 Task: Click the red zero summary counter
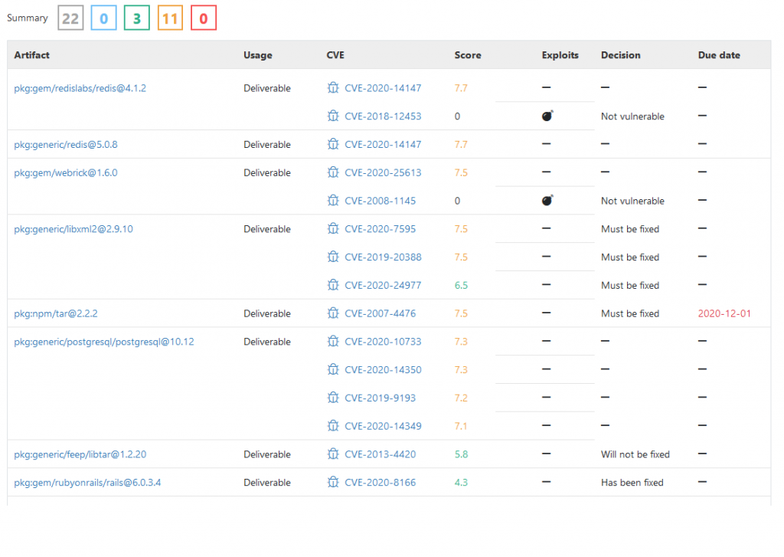click(202, 18)
